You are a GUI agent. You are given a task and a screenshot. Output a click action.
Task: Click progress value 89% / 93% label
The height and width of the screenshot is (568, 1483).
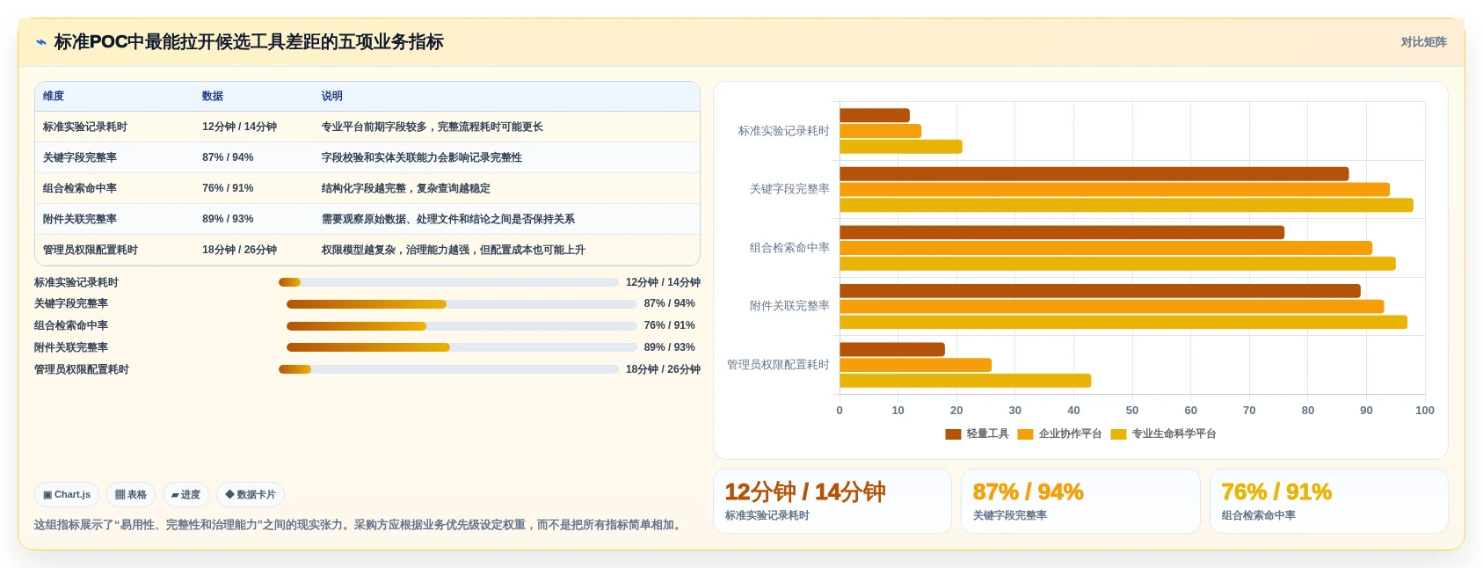(x=669, y=347)
